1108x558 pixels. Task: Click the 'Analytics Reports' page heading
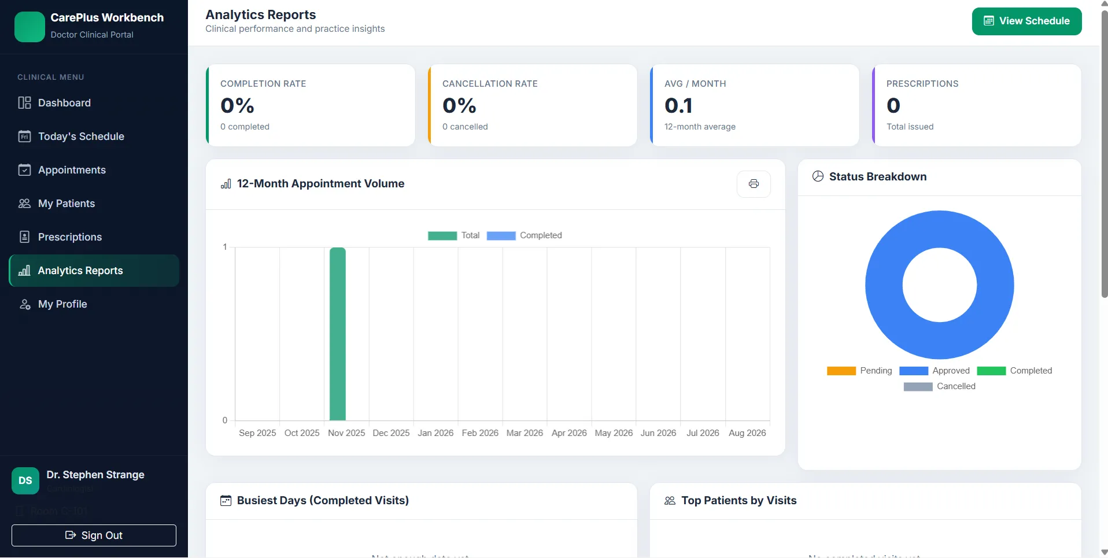click(x=261, y=14)
